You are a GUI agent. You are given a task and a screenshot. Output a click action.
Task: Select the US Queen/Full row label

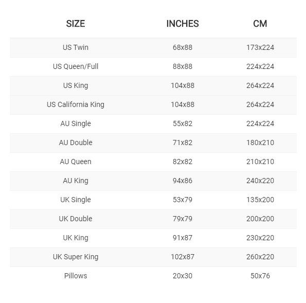coord(76,66)
